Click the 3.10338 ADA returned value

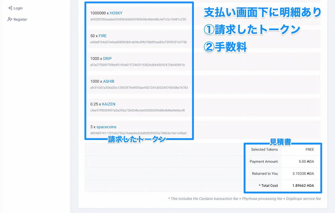tap(303, 173)
